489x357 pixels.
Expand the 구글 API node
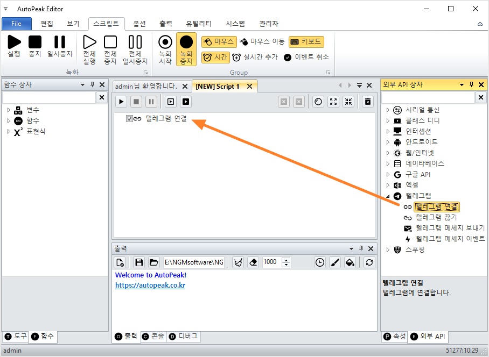tap(388, 174)
